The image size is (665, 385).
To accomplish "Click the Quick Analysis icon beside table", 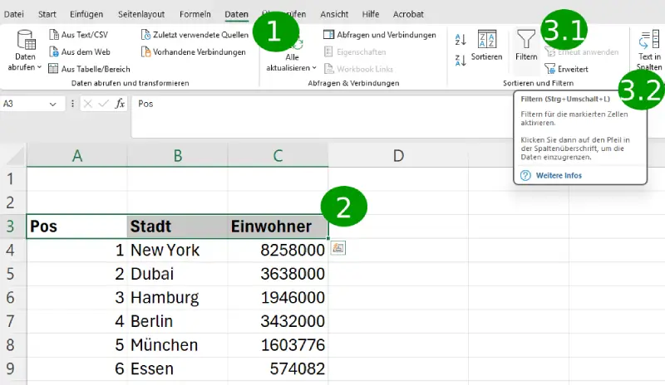I will (x=338, y=248).
